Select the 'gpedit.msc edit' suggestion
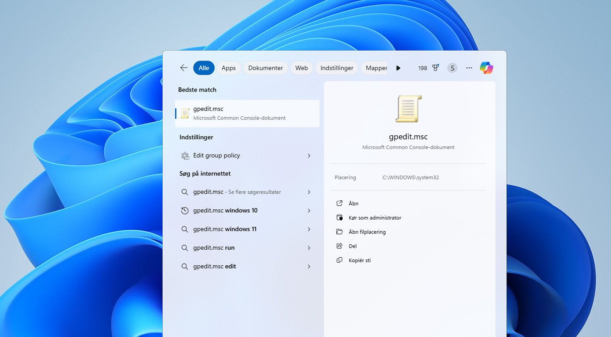611x337 pixels. point(247,266)
